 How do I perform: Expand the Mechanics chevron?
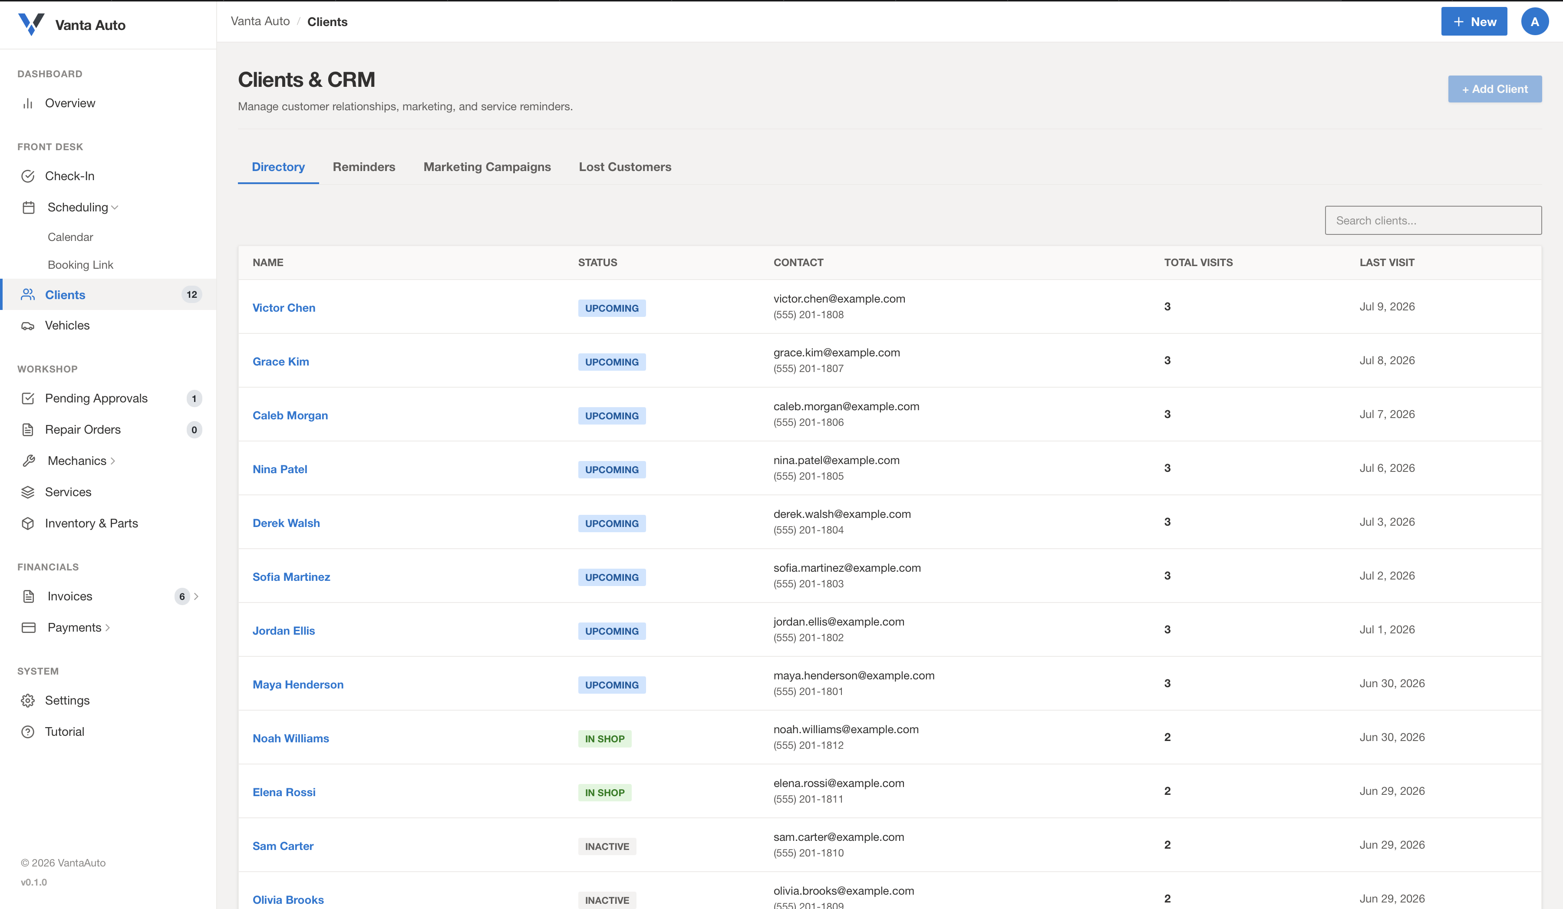(113, 461)
